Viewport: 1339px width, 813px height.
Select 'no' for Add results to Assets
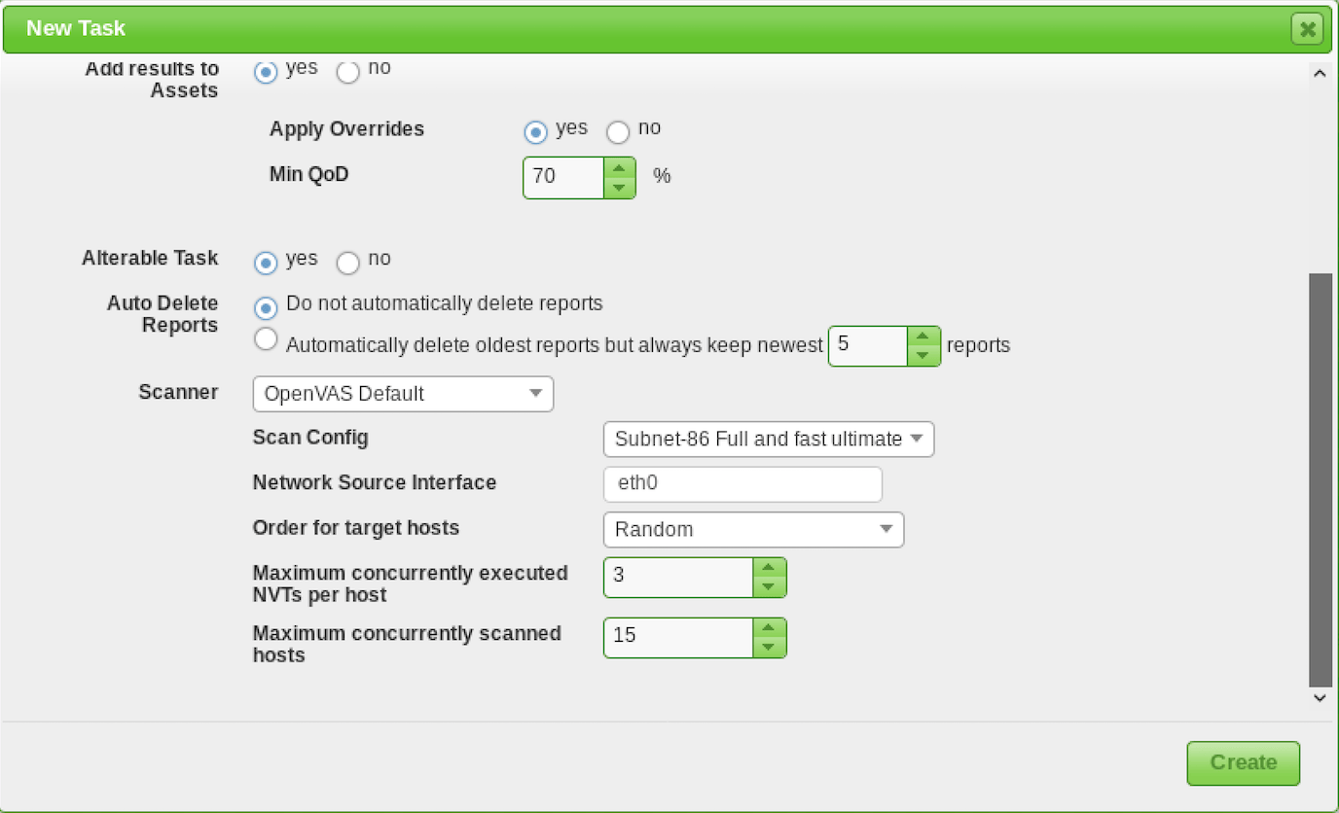tap(347, 72)
